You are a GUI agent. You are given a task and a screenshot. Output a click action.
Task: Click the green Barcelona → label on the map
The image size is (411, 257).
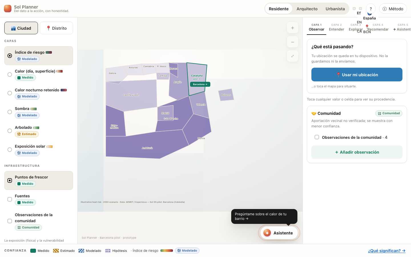point(200,84)
